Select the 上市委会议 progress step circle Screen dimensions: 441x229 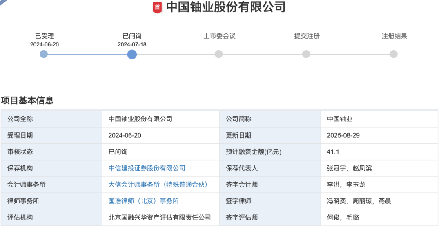[x=218, y=54]
